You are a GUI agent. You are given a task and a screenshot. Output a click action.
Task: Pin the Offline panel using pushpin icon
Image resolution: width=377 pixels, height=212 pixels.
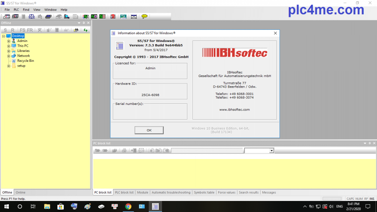[x=84, y=23]
